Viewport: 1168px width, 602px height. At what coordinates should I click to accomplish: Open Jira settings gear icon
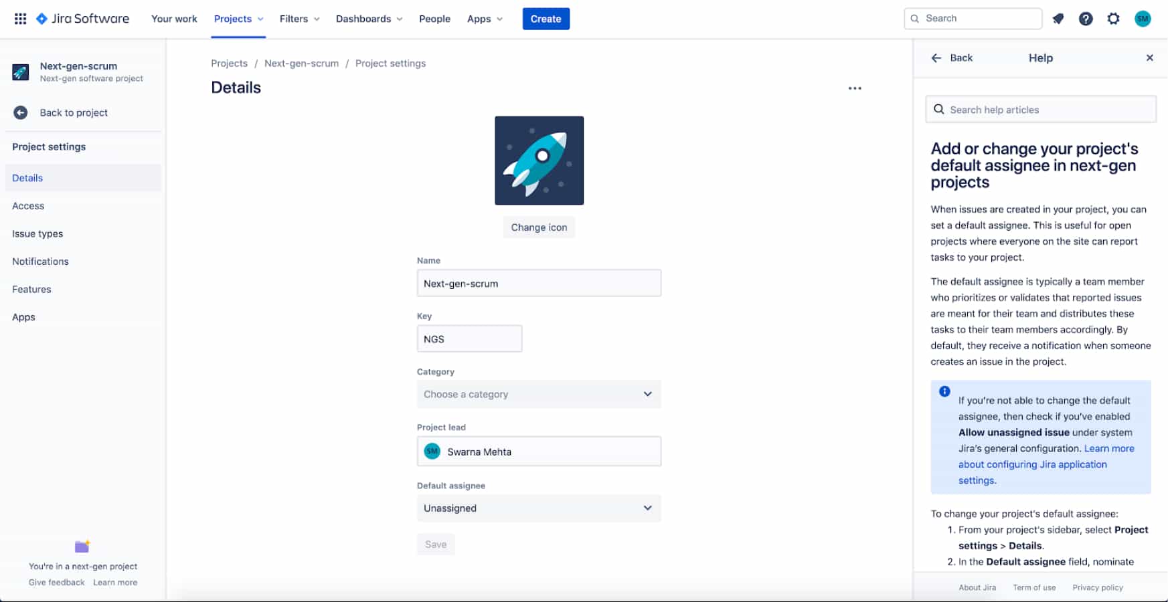click(1113, 18)
